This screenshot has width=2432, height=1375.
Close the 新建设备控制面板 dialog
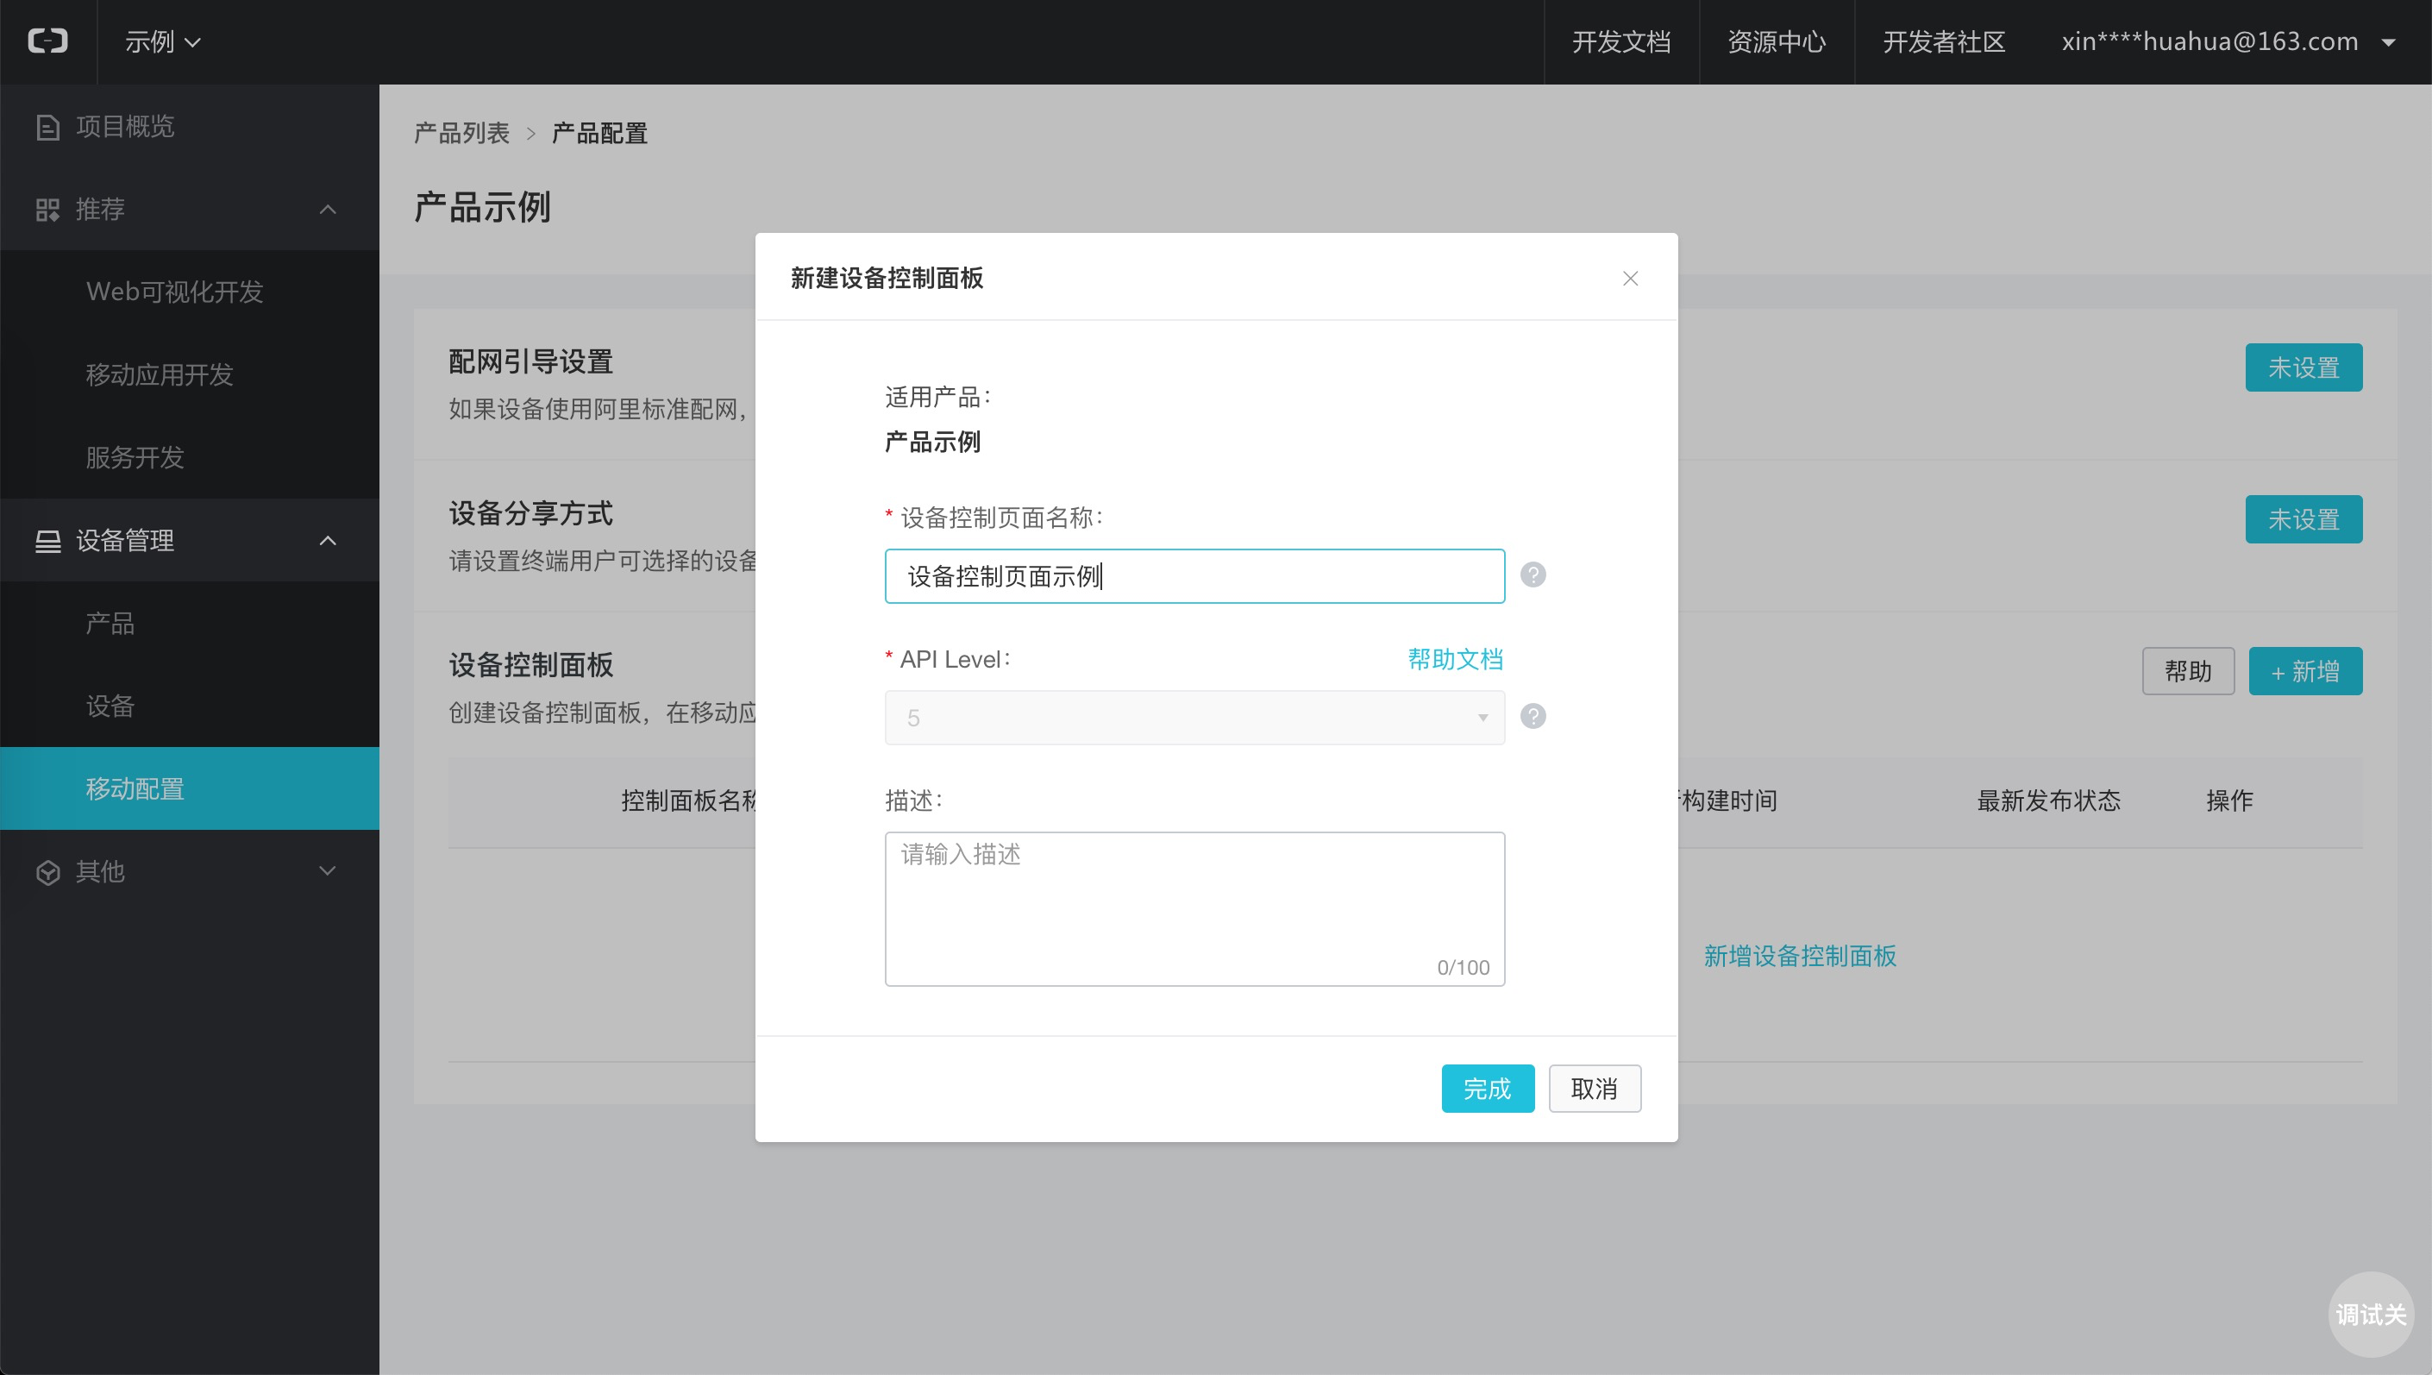(x=1631, y=279)
